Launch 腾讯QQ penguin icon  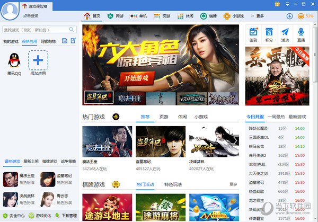pyautogui.click(x=14, y=60)
